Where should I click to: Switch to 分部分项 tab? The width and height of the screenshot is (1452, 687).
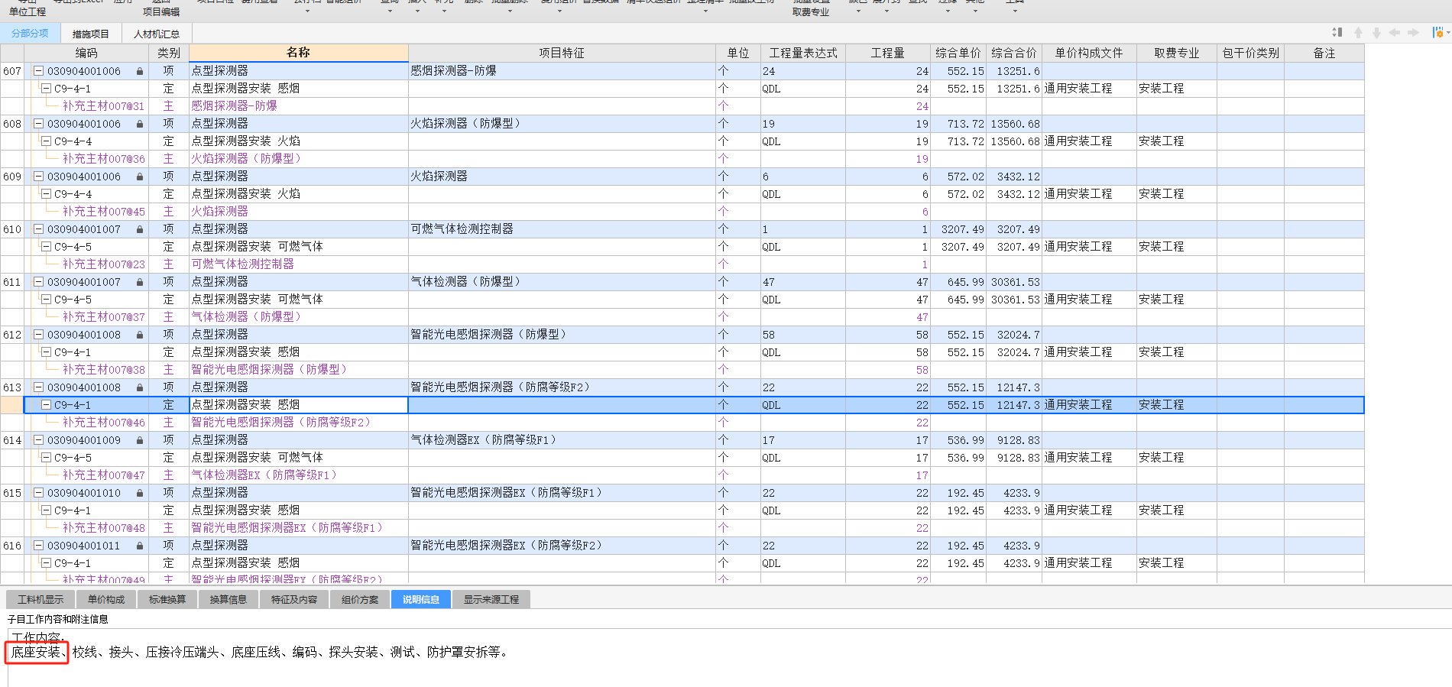30,34
